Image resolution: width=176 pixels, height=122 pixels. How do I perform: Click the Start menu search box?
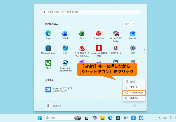pyautogui.click(x=90, y=12)
